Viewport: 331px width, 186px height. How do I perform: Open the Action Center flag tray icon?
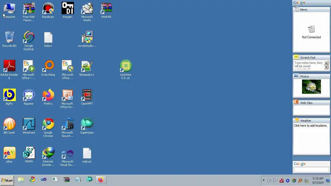point(275,181)
